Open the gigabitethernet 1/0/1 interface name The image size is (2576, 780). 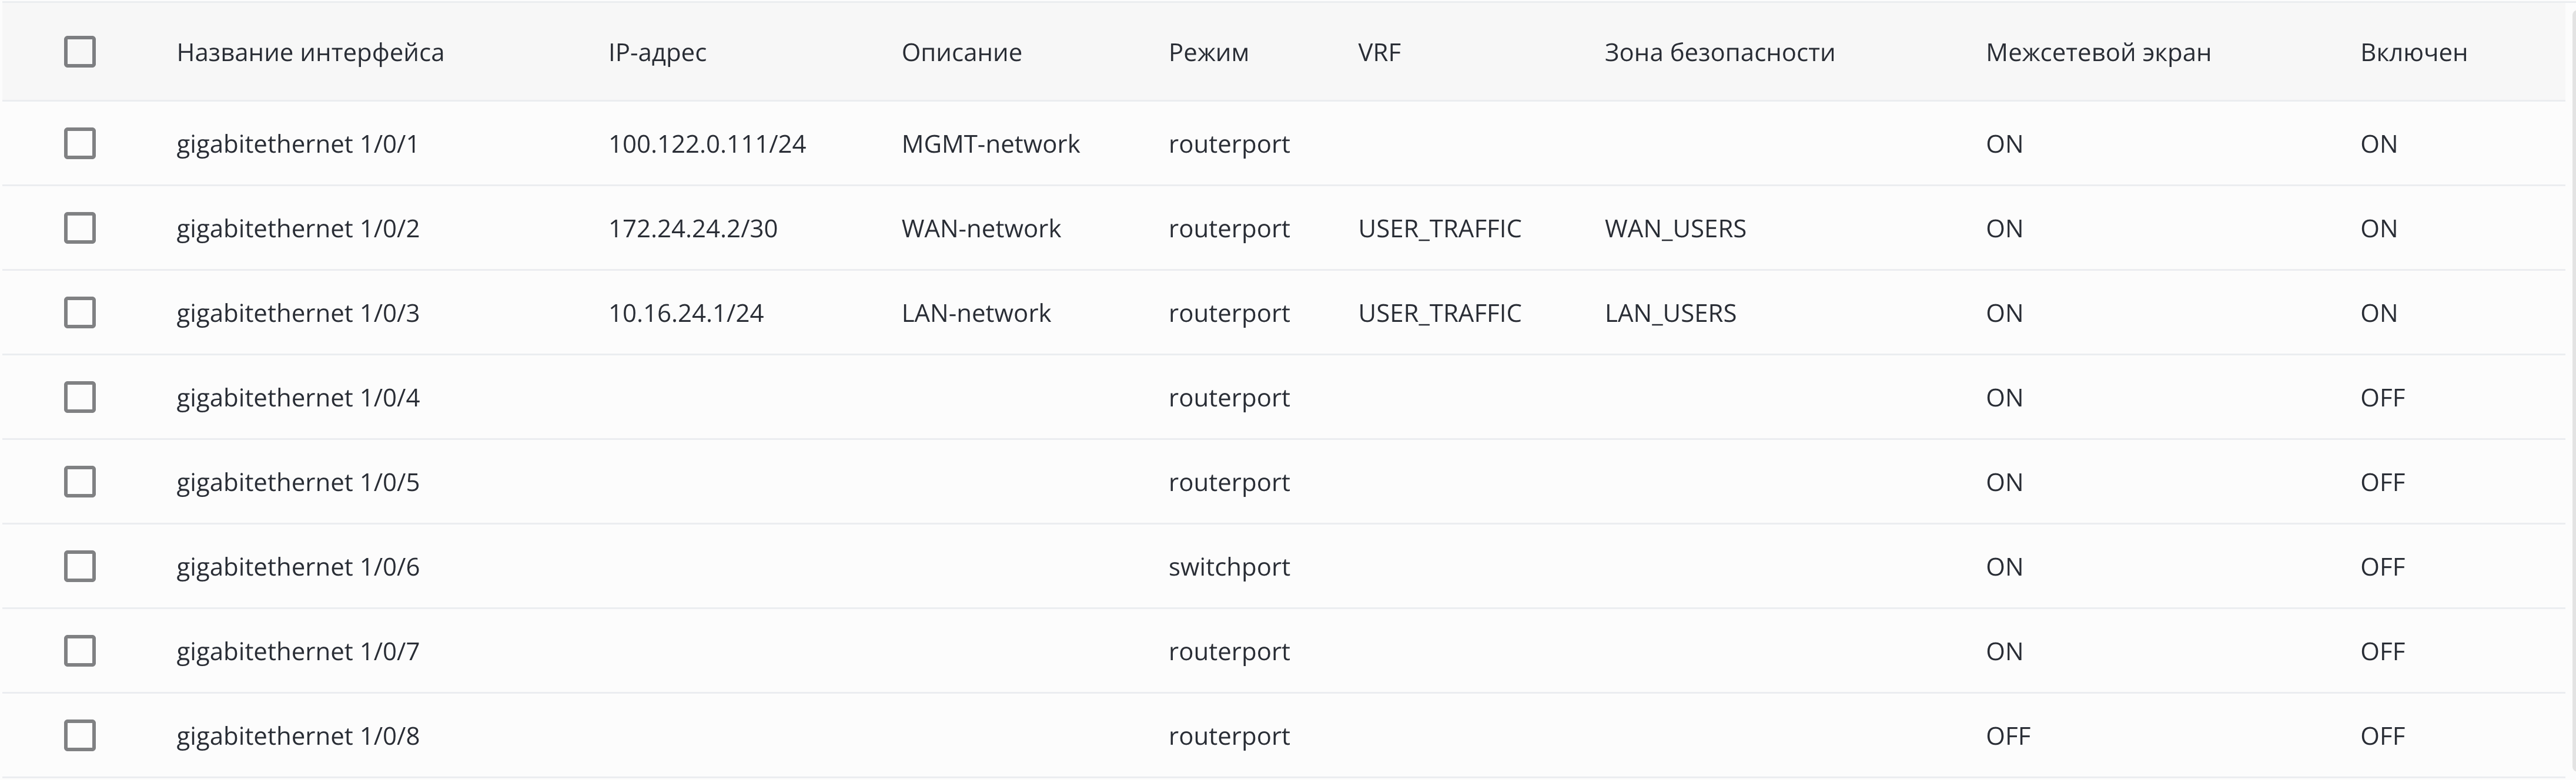pyautogui.click(x=297, y=145)
